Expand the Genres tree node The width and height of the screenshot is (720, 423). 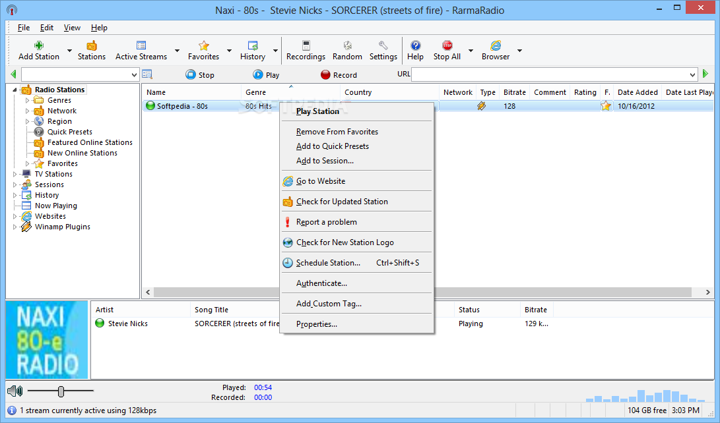(x=27, y=100)
